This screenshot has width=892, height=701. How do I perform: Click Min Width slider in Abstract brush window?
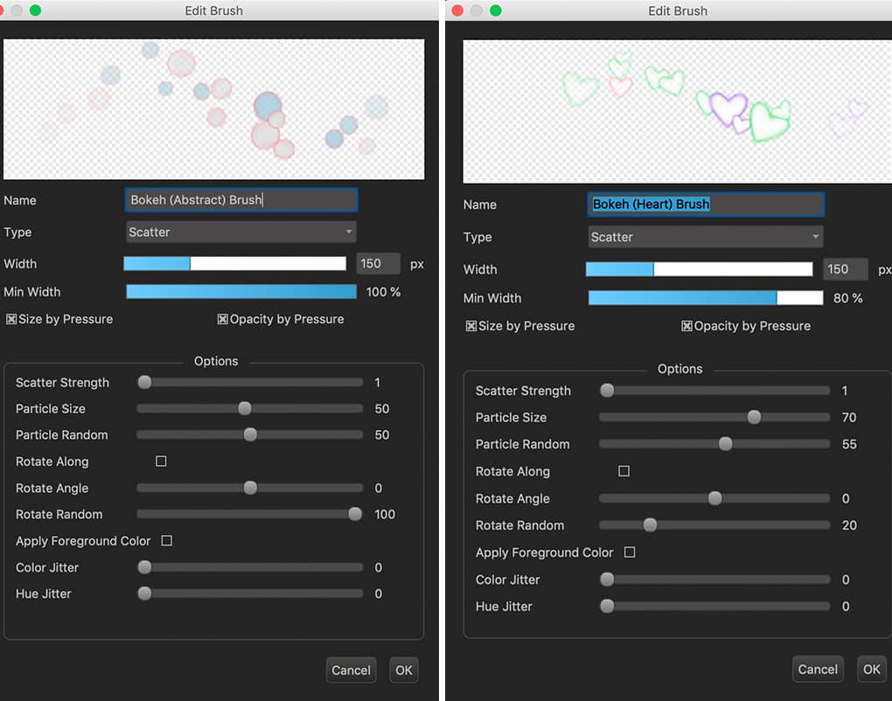pyautogui.click(x=241, y=292)
